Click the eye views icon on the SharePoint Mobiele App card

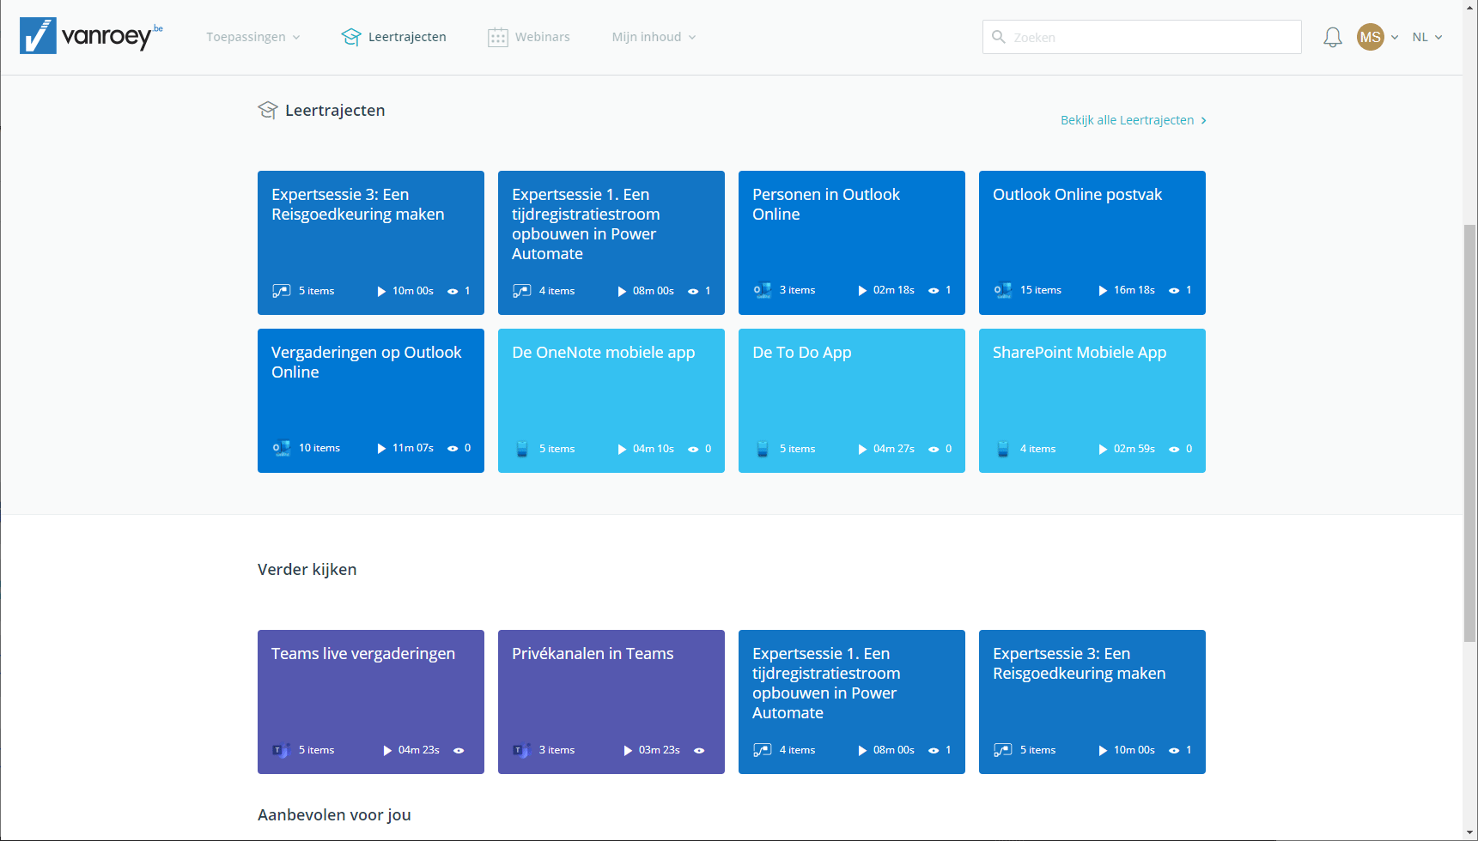tap(1174, 450)
